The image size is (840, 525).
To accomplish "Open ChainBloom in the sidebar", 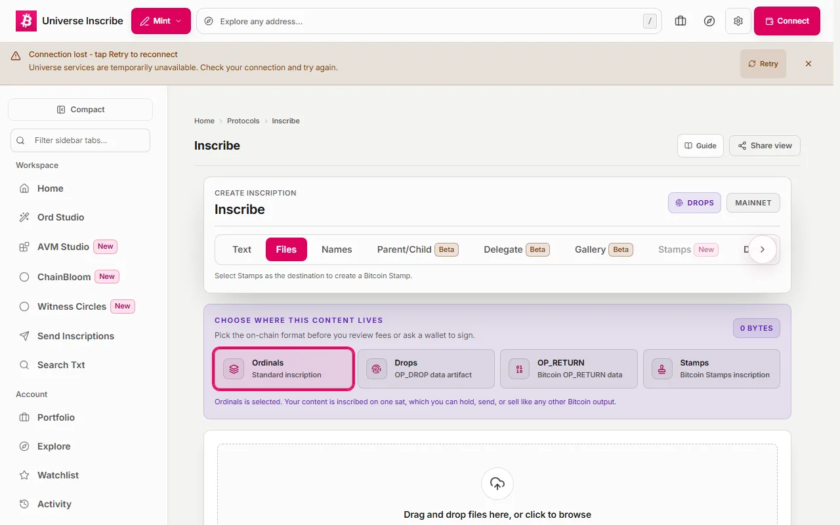I will coord(84,277).
